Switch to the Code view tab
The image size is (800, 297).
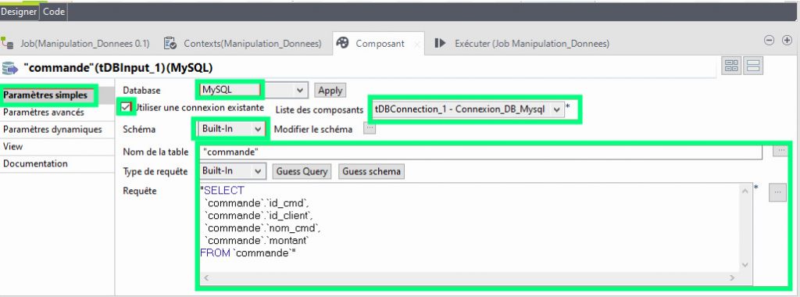tap(54, 11)
